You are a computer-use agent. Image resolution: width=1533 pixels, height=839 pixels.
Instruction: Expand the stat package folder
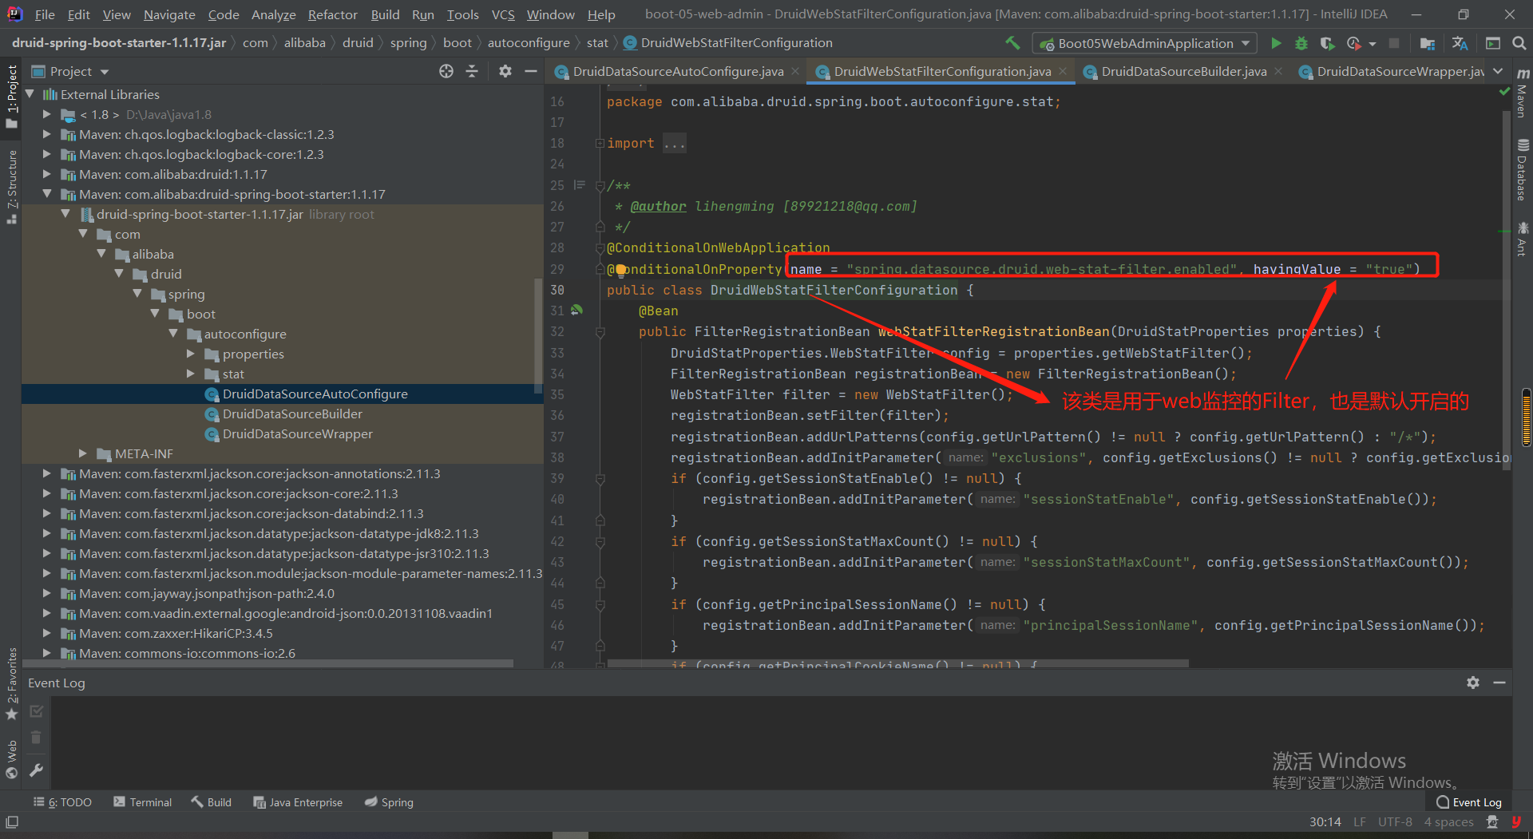191,374
